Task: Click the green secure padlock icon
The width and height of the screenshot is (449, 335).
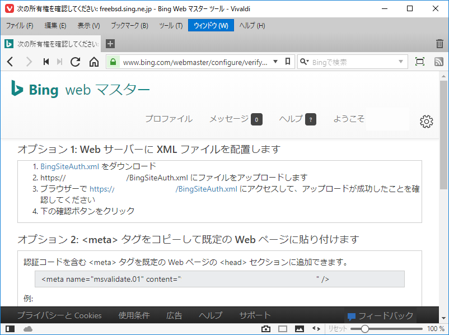Action: coord(113,62)
